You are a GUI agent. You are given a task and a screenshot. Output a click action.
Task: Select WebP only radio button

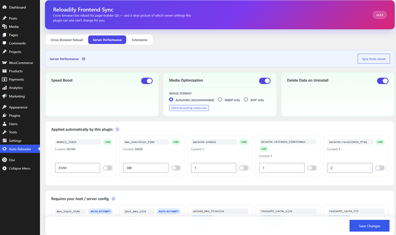point(220,100)
